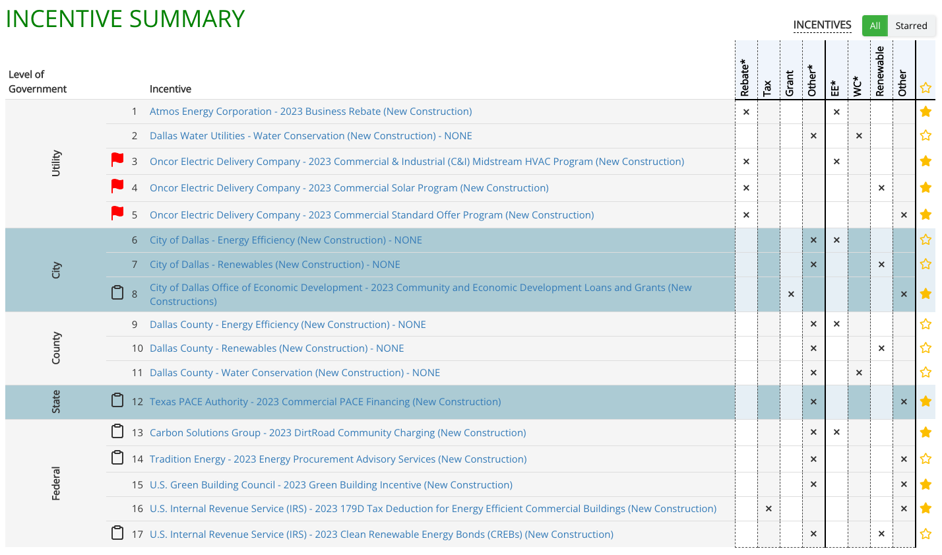Screen dimensions: 942x555
Task: Open clipboard note for Tradition Energy row
Action: [117, 457]
